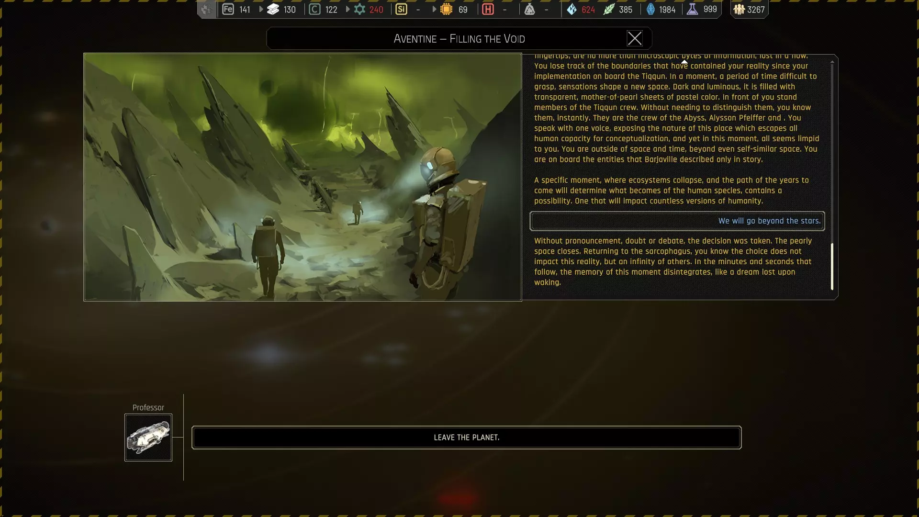The width and height of the screenshot is (919, 517).
Task: Click the C carbon resource icon
Action: pyautogui.click(x=314, y=9)
